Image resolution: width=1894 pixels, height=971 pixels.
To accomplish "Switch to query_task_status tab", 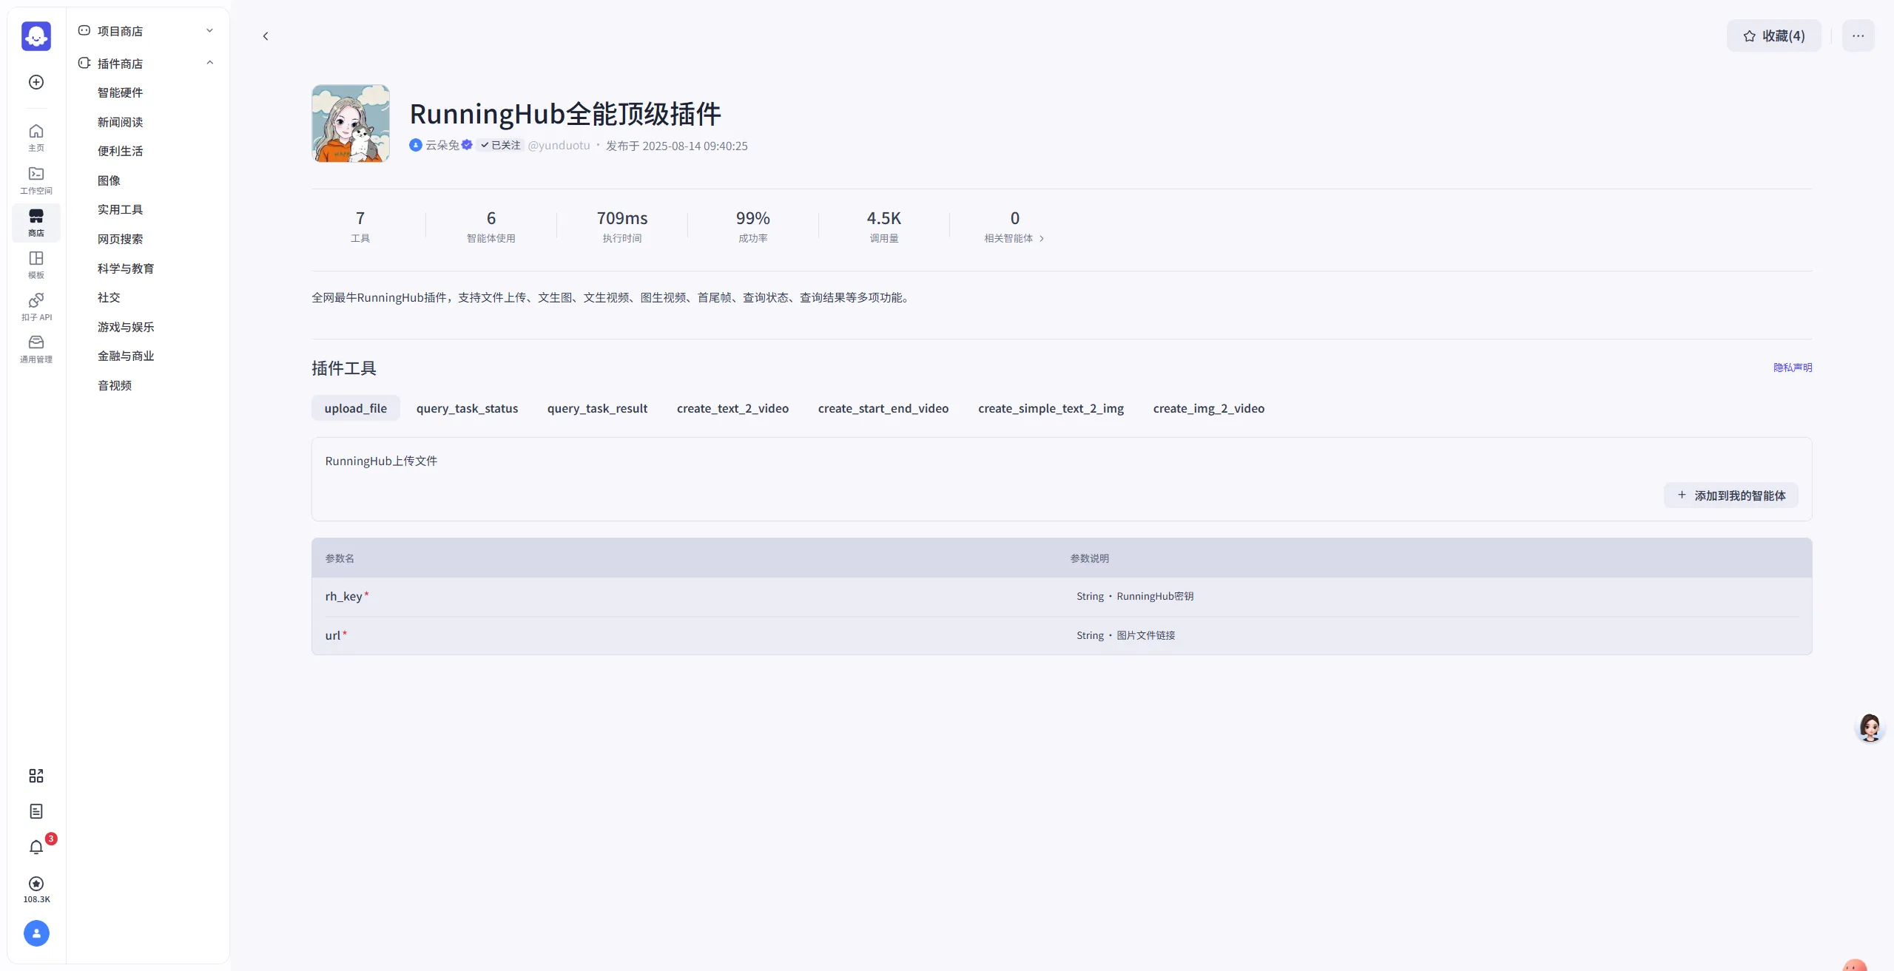I will (x=467, y=408).
